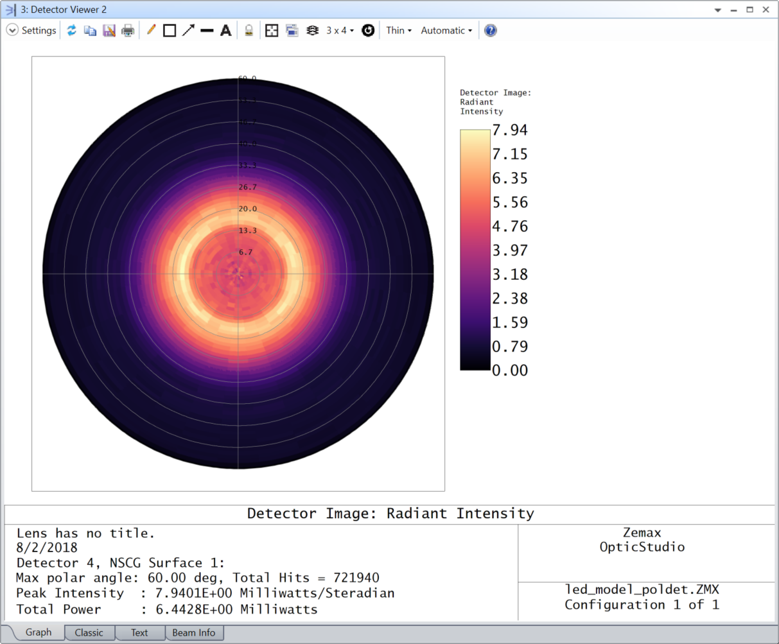Click the reset zoom circular icon
The width and height of the screenshot is (779, 644).
[x=368, y=30]
